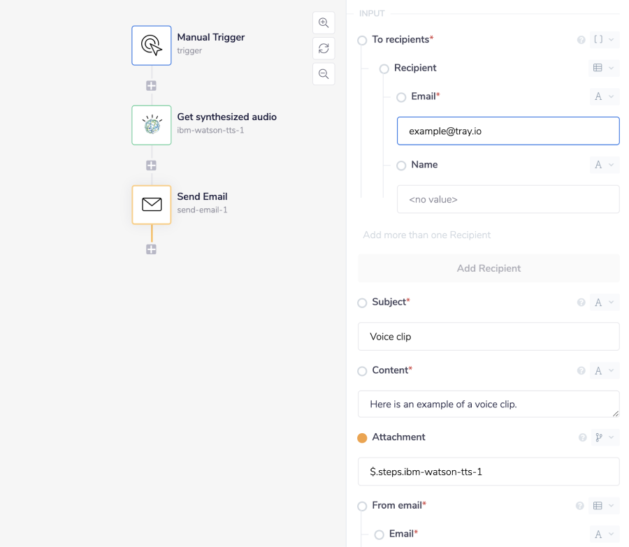Click plus icon below Send Email step
Image resolution: width=629 pixels, height=547 pixels.
click(151, 249)
